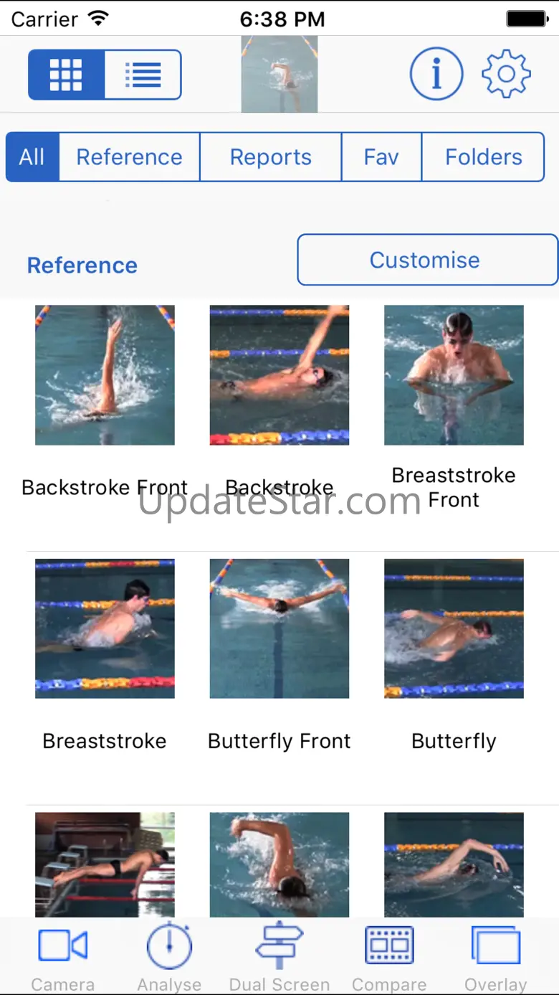Open the Analyse stopwatch icon
The width and height of the screenshot is (559, 995).
pos(169,946)
